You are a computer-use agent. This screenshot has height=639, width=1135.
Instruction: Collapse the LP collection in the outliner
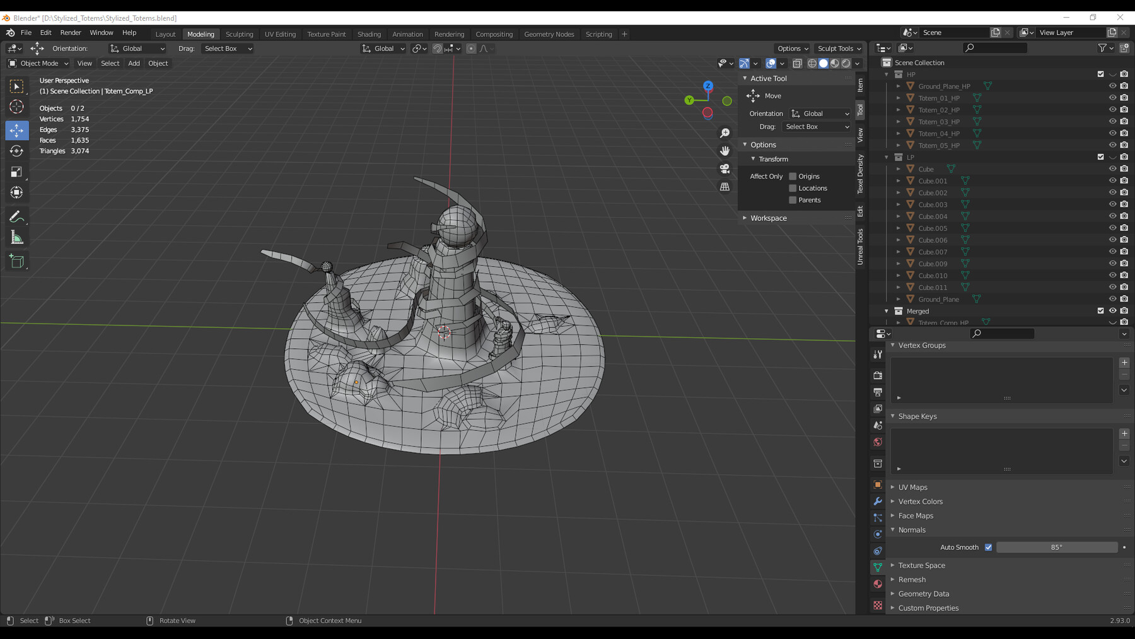coord(886,156)
